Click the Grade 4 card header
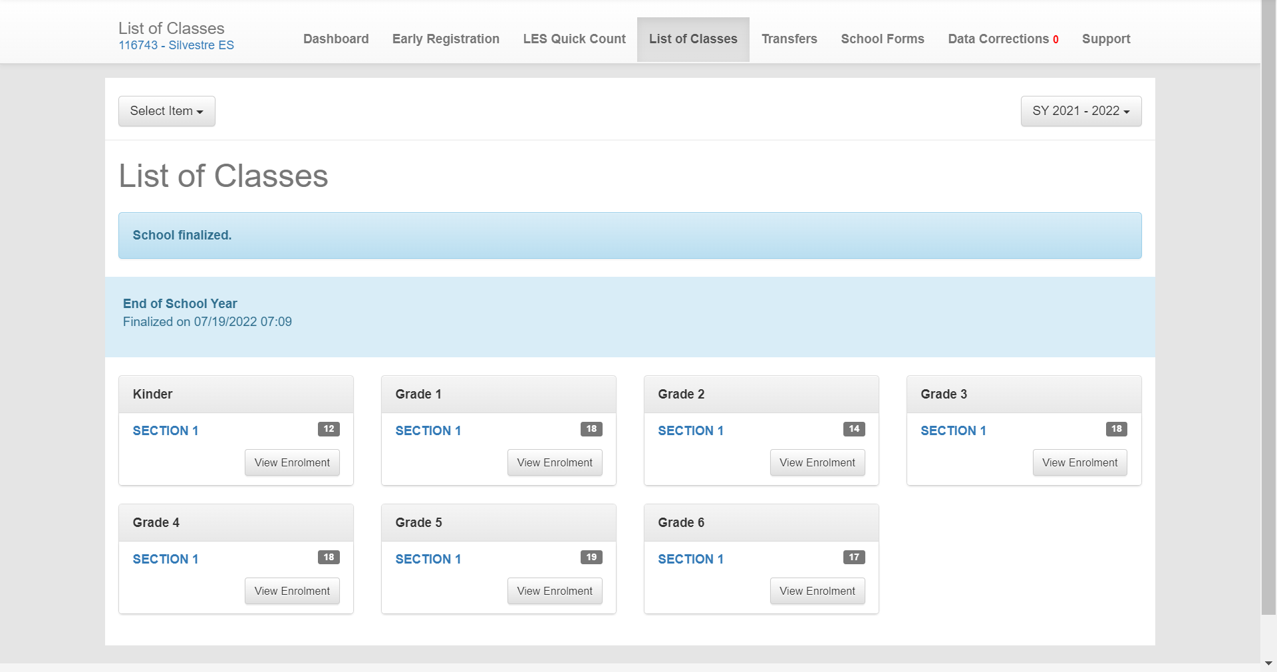This screenshot has width=1277, height=672. click(x=236, y=523)
